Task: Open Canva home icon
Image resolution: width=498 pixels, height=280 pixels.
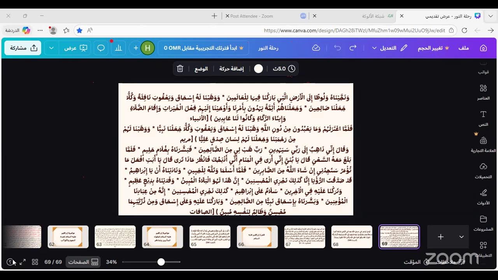Action: [x=483, y=48]
